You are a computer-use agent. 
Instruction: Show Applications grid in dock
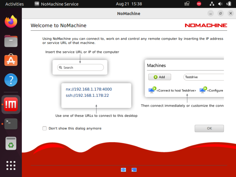pos(11,165)
